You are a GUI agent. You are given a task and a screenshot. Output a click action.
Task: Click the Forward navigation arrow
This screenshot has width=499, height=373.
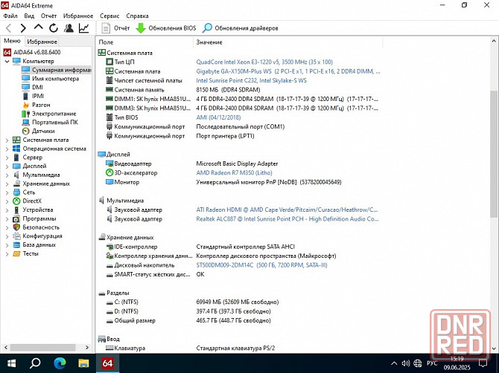[23, 28]
